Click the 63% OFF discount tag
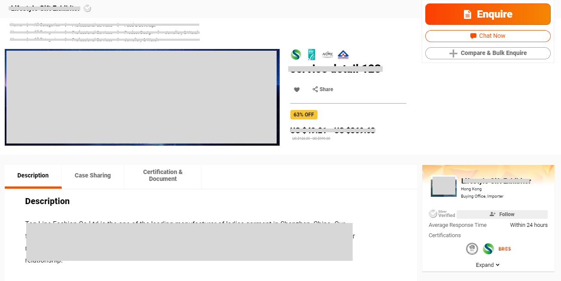The height and width of the screenshot is (281, 561). click(304, 115)
